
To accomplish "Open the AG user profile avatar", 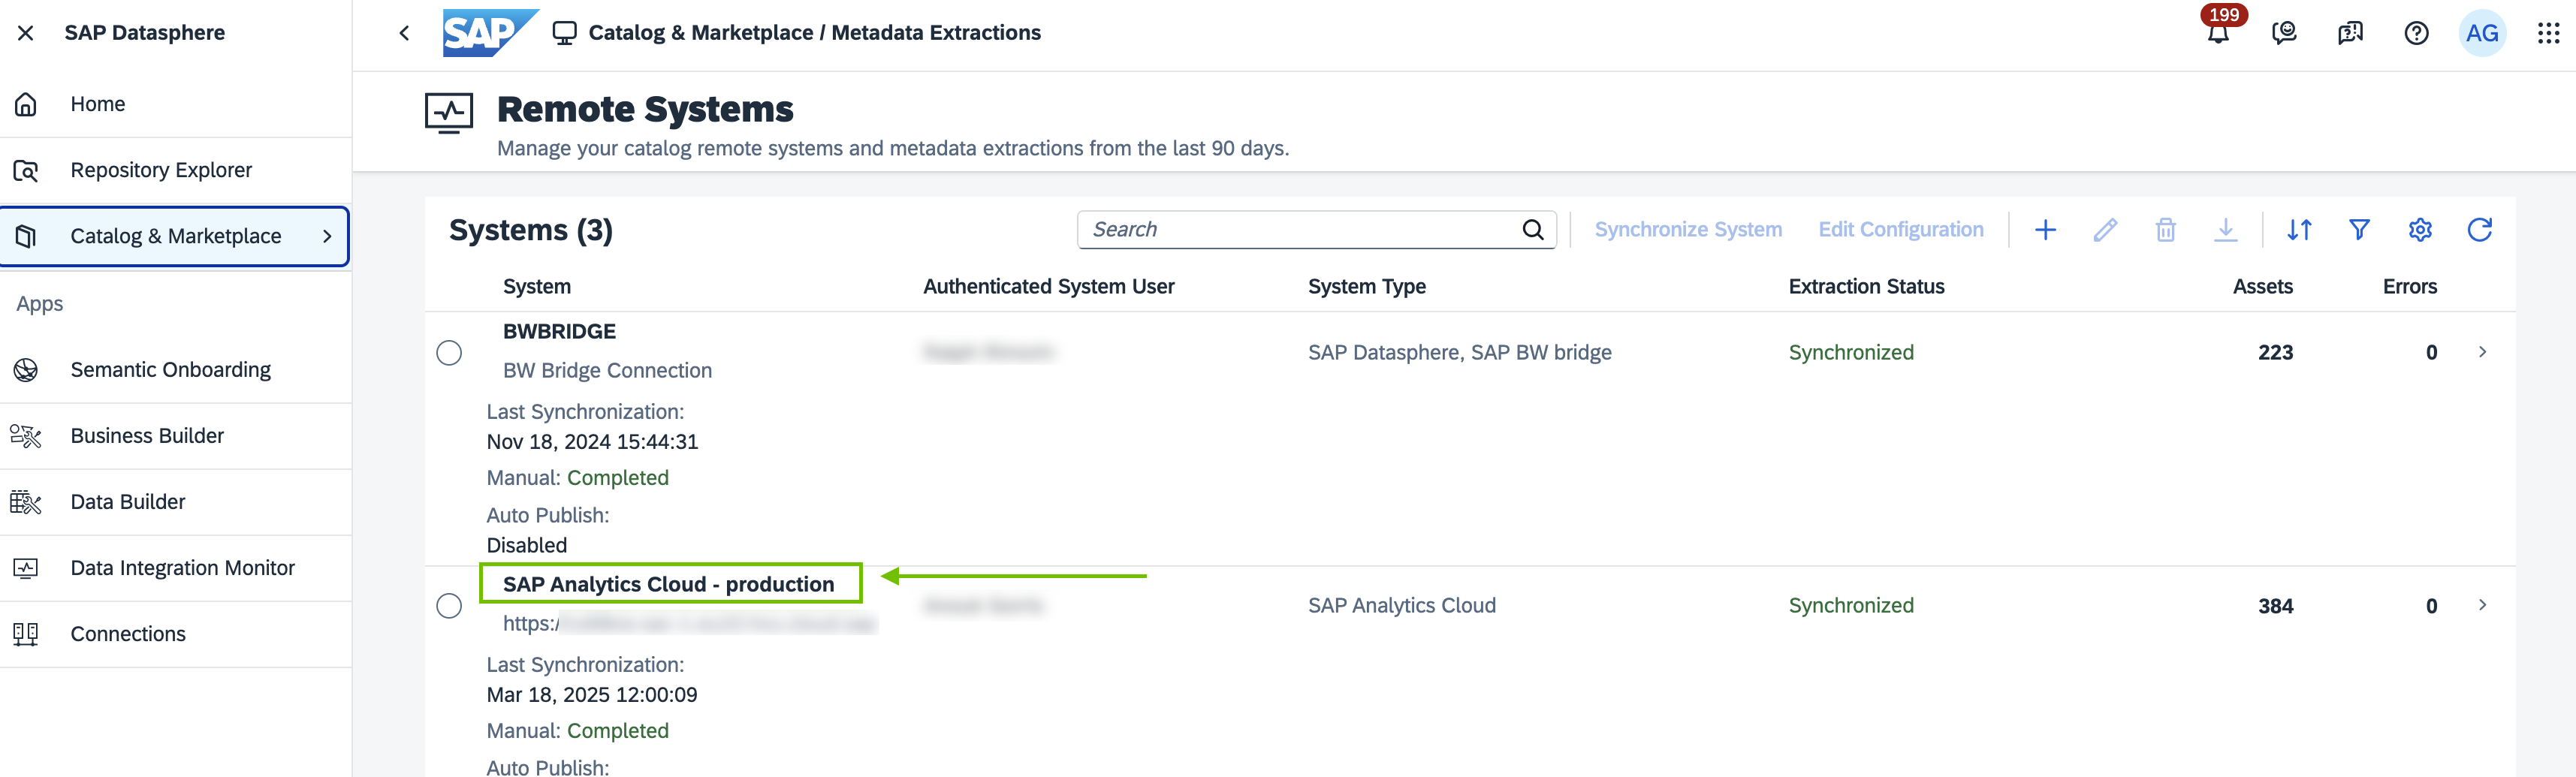I will click(2481, 34).
